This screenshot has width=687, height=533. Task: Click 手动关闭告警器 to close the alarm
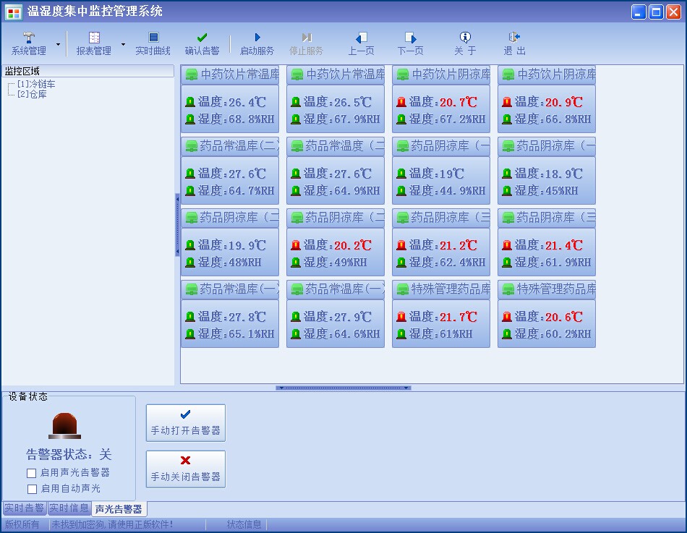tap(185, 469)
